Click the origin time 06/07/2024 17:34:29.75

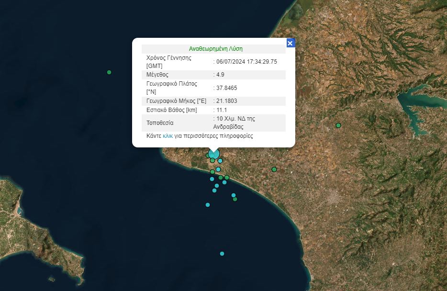[x=246, y=62]
